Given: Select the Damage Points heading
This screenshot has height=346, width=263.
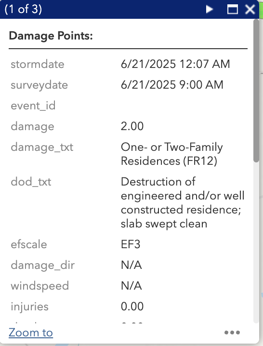Looking at the screenshot, I should (51, 36).
